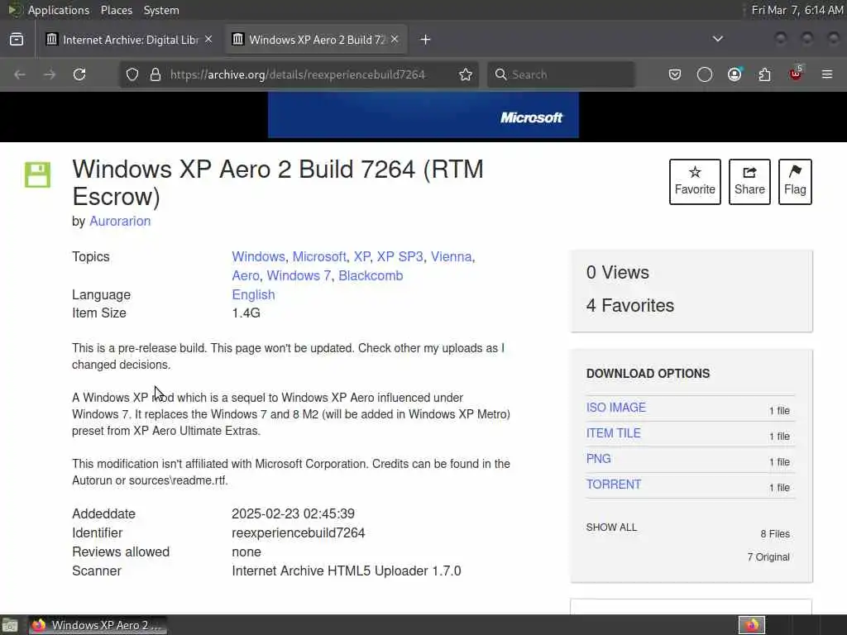847x635 pixels.
Task: Follow the Aero topic link
Action: pos(246,276)
